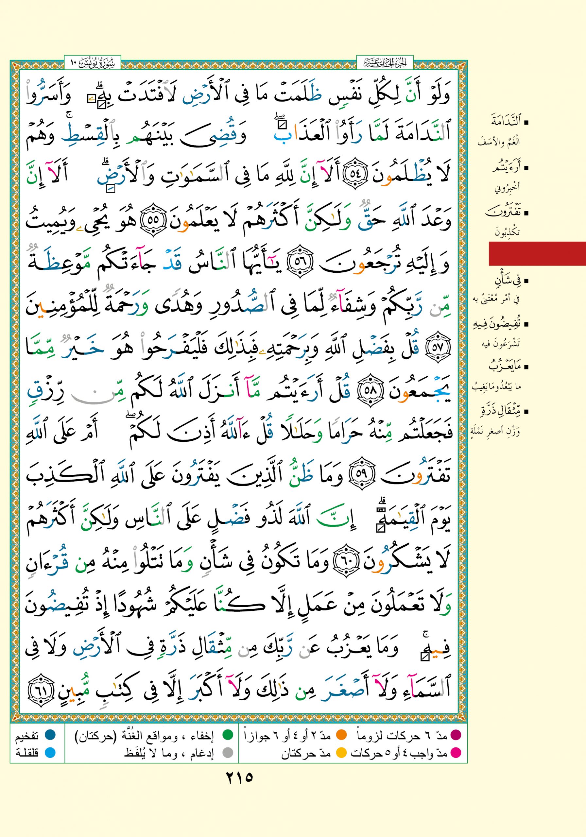586x837 pixels.
Task: Click the سورة يونس header label
Action: click(x=92, y=63)
